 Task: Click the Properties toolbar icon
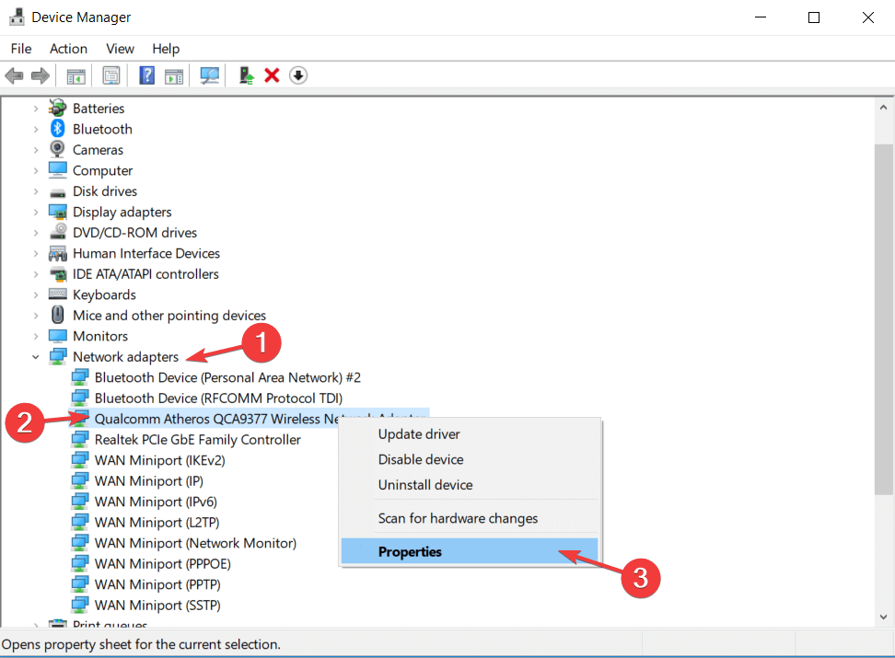[110, 75]
